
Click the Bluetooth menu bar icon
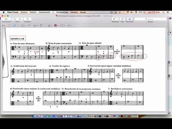coord(120,12)
